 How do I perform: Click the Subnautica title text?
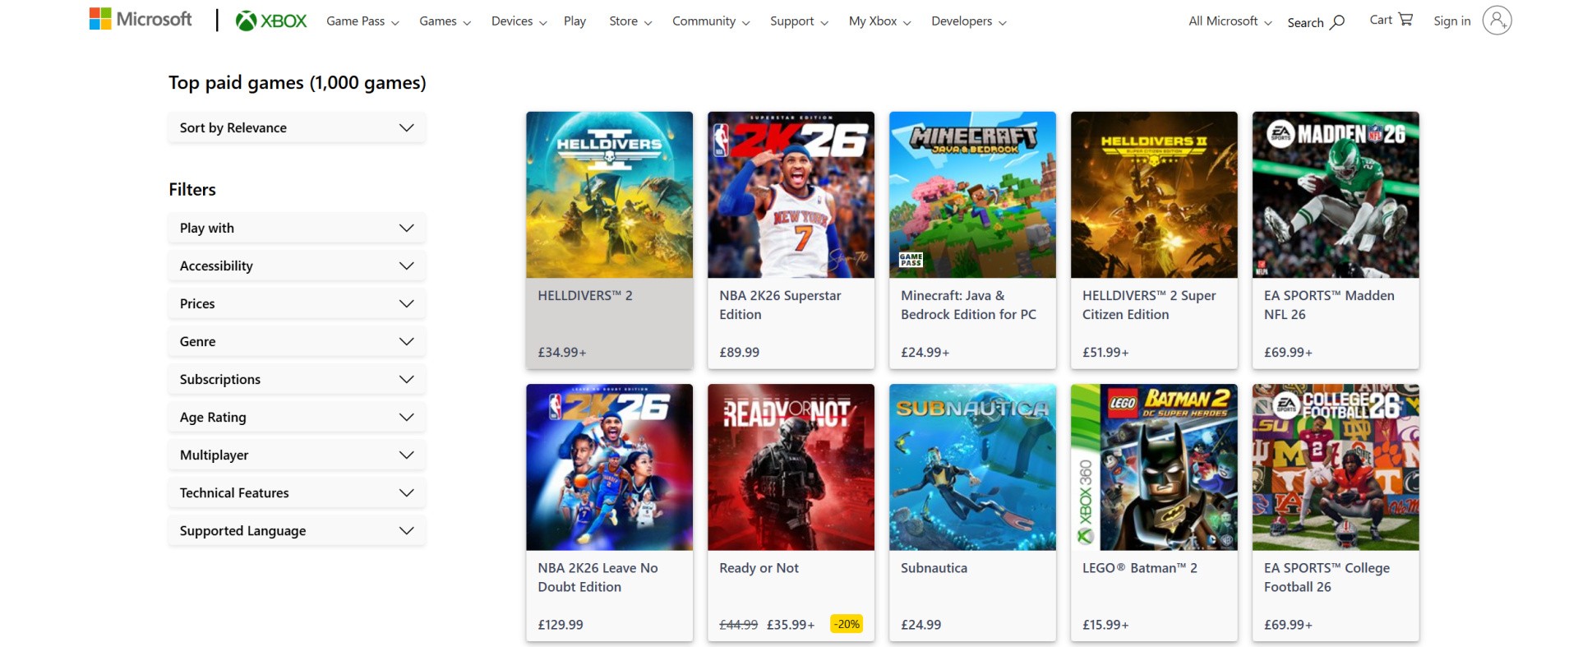[934, 568]
